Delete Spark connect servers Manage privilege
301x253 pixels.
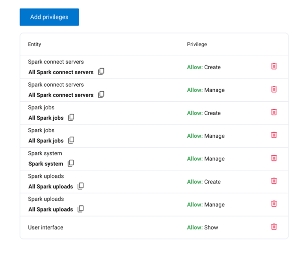point(274,89)
